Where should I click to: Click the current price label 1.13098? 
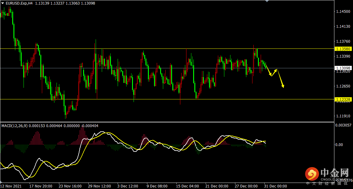point(343,68)
